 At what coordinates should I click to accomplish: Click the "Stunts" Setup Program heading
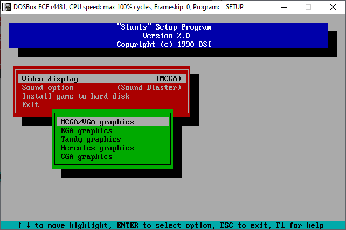coord(164,27)
